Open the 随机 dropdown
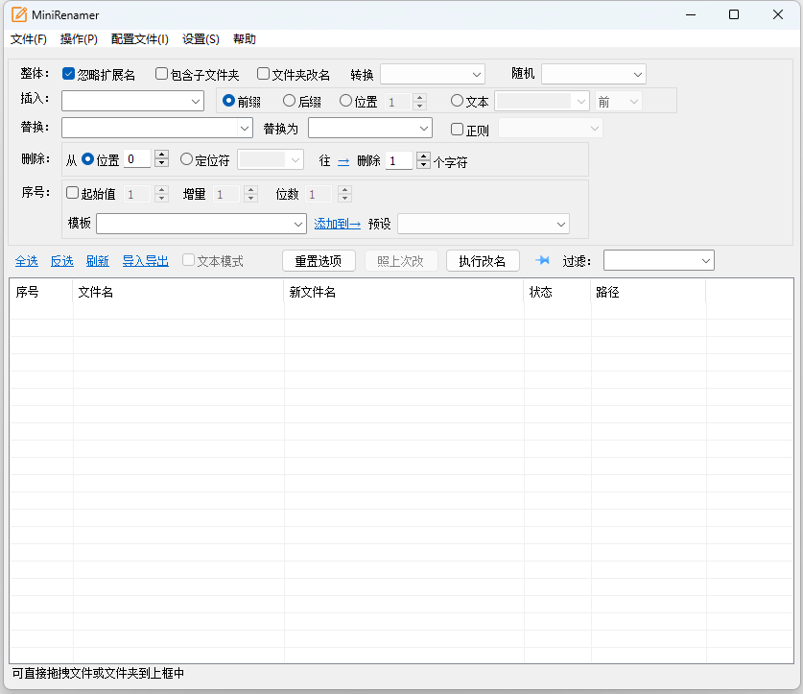Image resolution: width=803 pixels, height=694 pixels. [x=594, y=74]
